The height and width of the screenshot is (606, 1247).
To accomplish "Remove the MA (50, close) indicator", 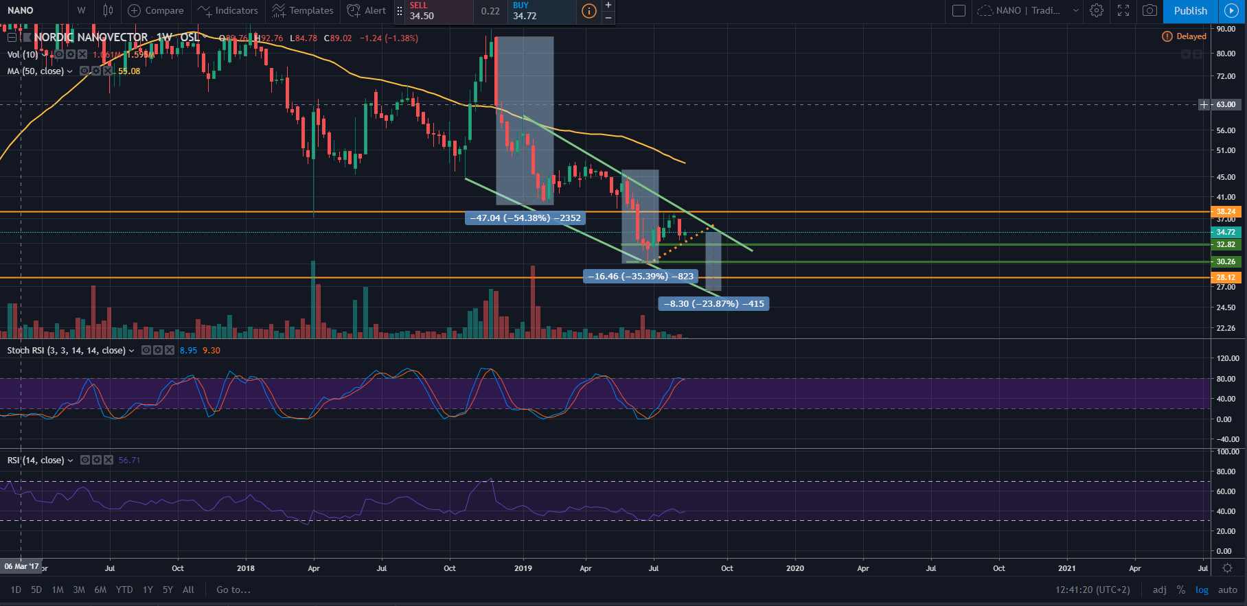I will click(x=108, y=71).
